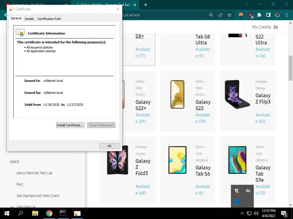Viewport: 293px width, 219px height.
Task: Open the Windows Start menu
Action: 7,213
